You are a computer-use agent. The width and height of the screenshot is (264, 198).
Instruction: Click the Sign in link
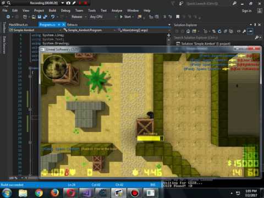tap(246, 10)
